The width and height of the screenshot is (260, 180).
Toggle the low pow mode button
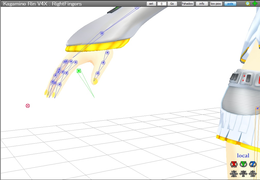click(216, 4)
